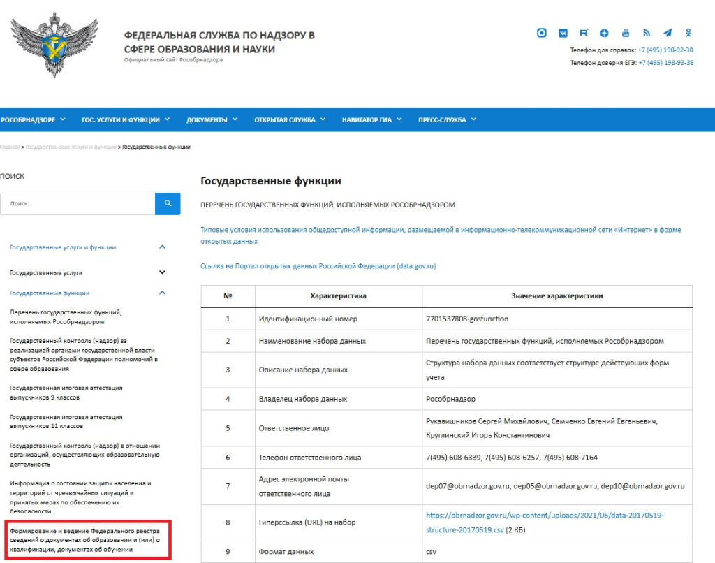
Task: Open Формирование и ведение Федерального реестра link
Action: 84,540
